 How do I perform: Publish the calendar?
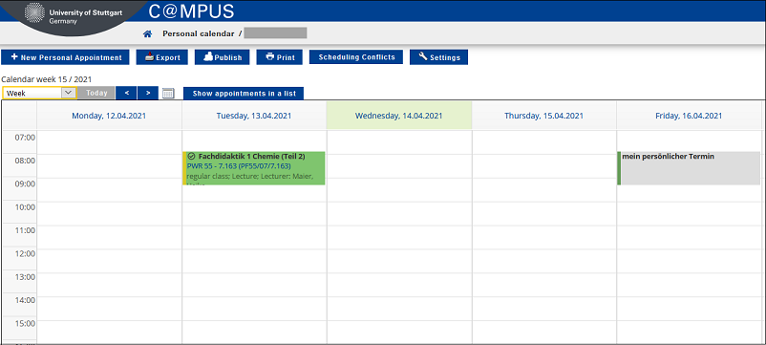223,57
